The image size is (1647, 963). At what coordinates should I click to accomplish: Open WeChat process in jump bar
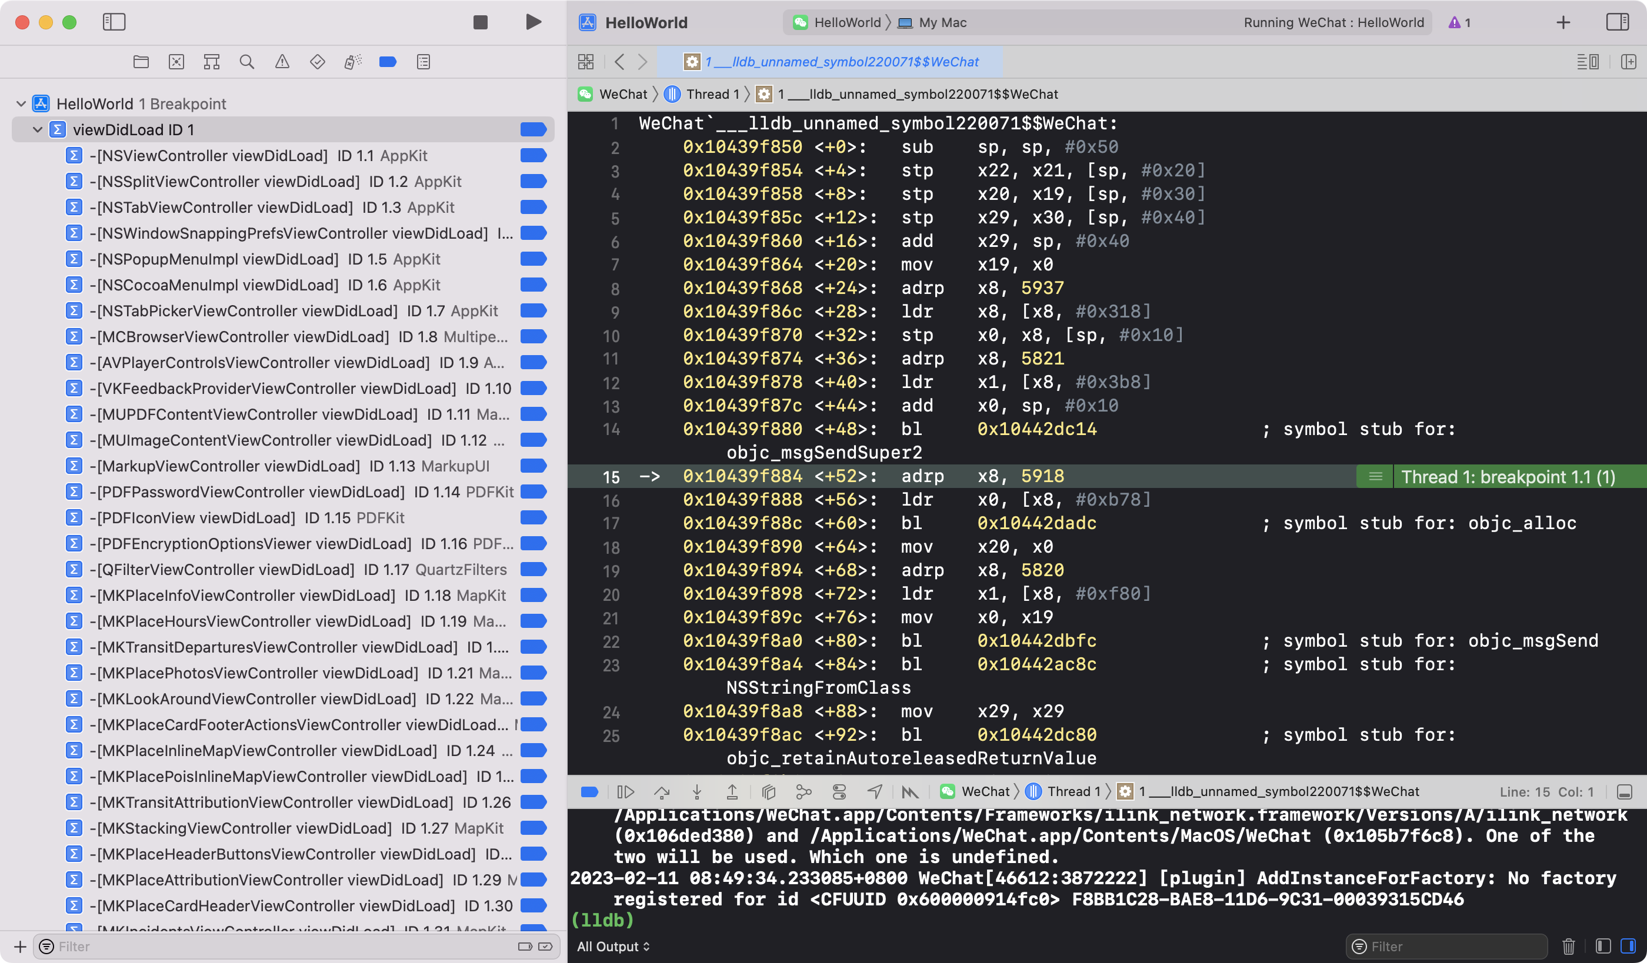click(612, 94)
